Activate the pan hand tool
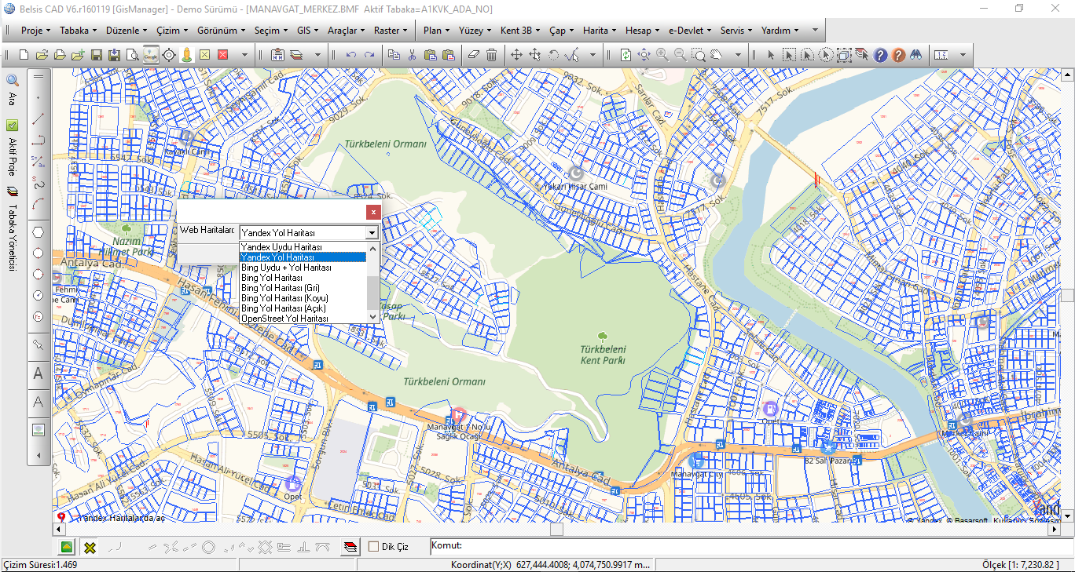 (717, 55)
